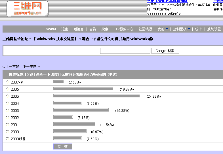Submit the vote with 提交 button
This screenshot has width=223, height=154.
tap(63, 146)
